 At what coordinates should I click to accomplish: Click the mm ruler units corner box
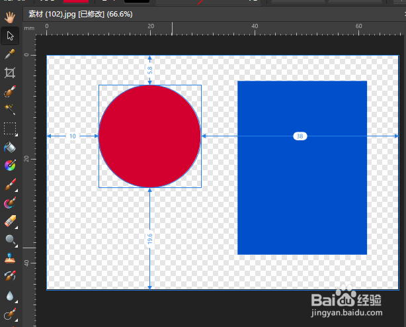(x=29, y=28)
